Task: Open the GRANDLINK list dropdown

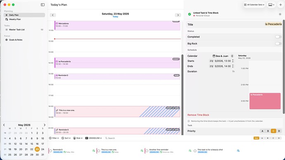Action: 94,138
